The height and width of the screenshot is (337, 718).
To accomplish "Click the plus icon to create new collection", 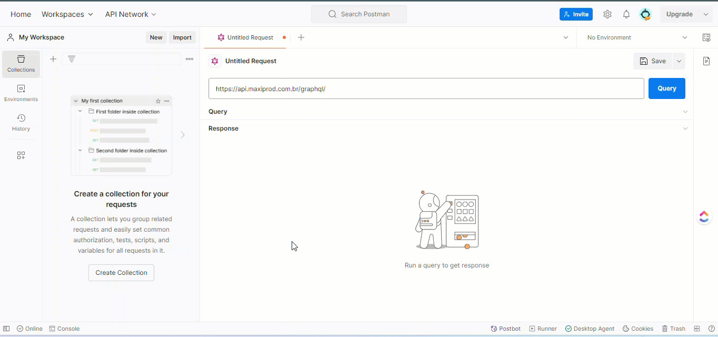I will coord(53,59).
